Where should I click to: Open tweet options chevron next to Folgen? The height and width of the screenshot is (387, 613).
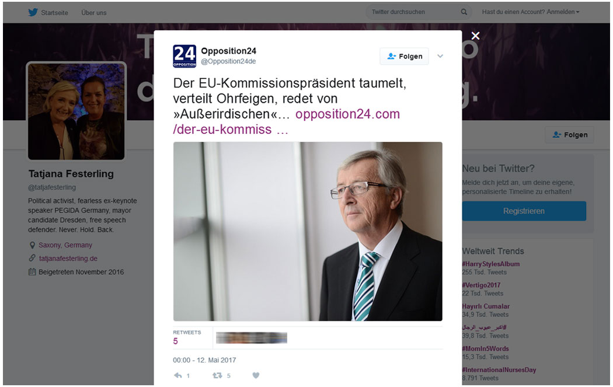(x=440, y=56)
